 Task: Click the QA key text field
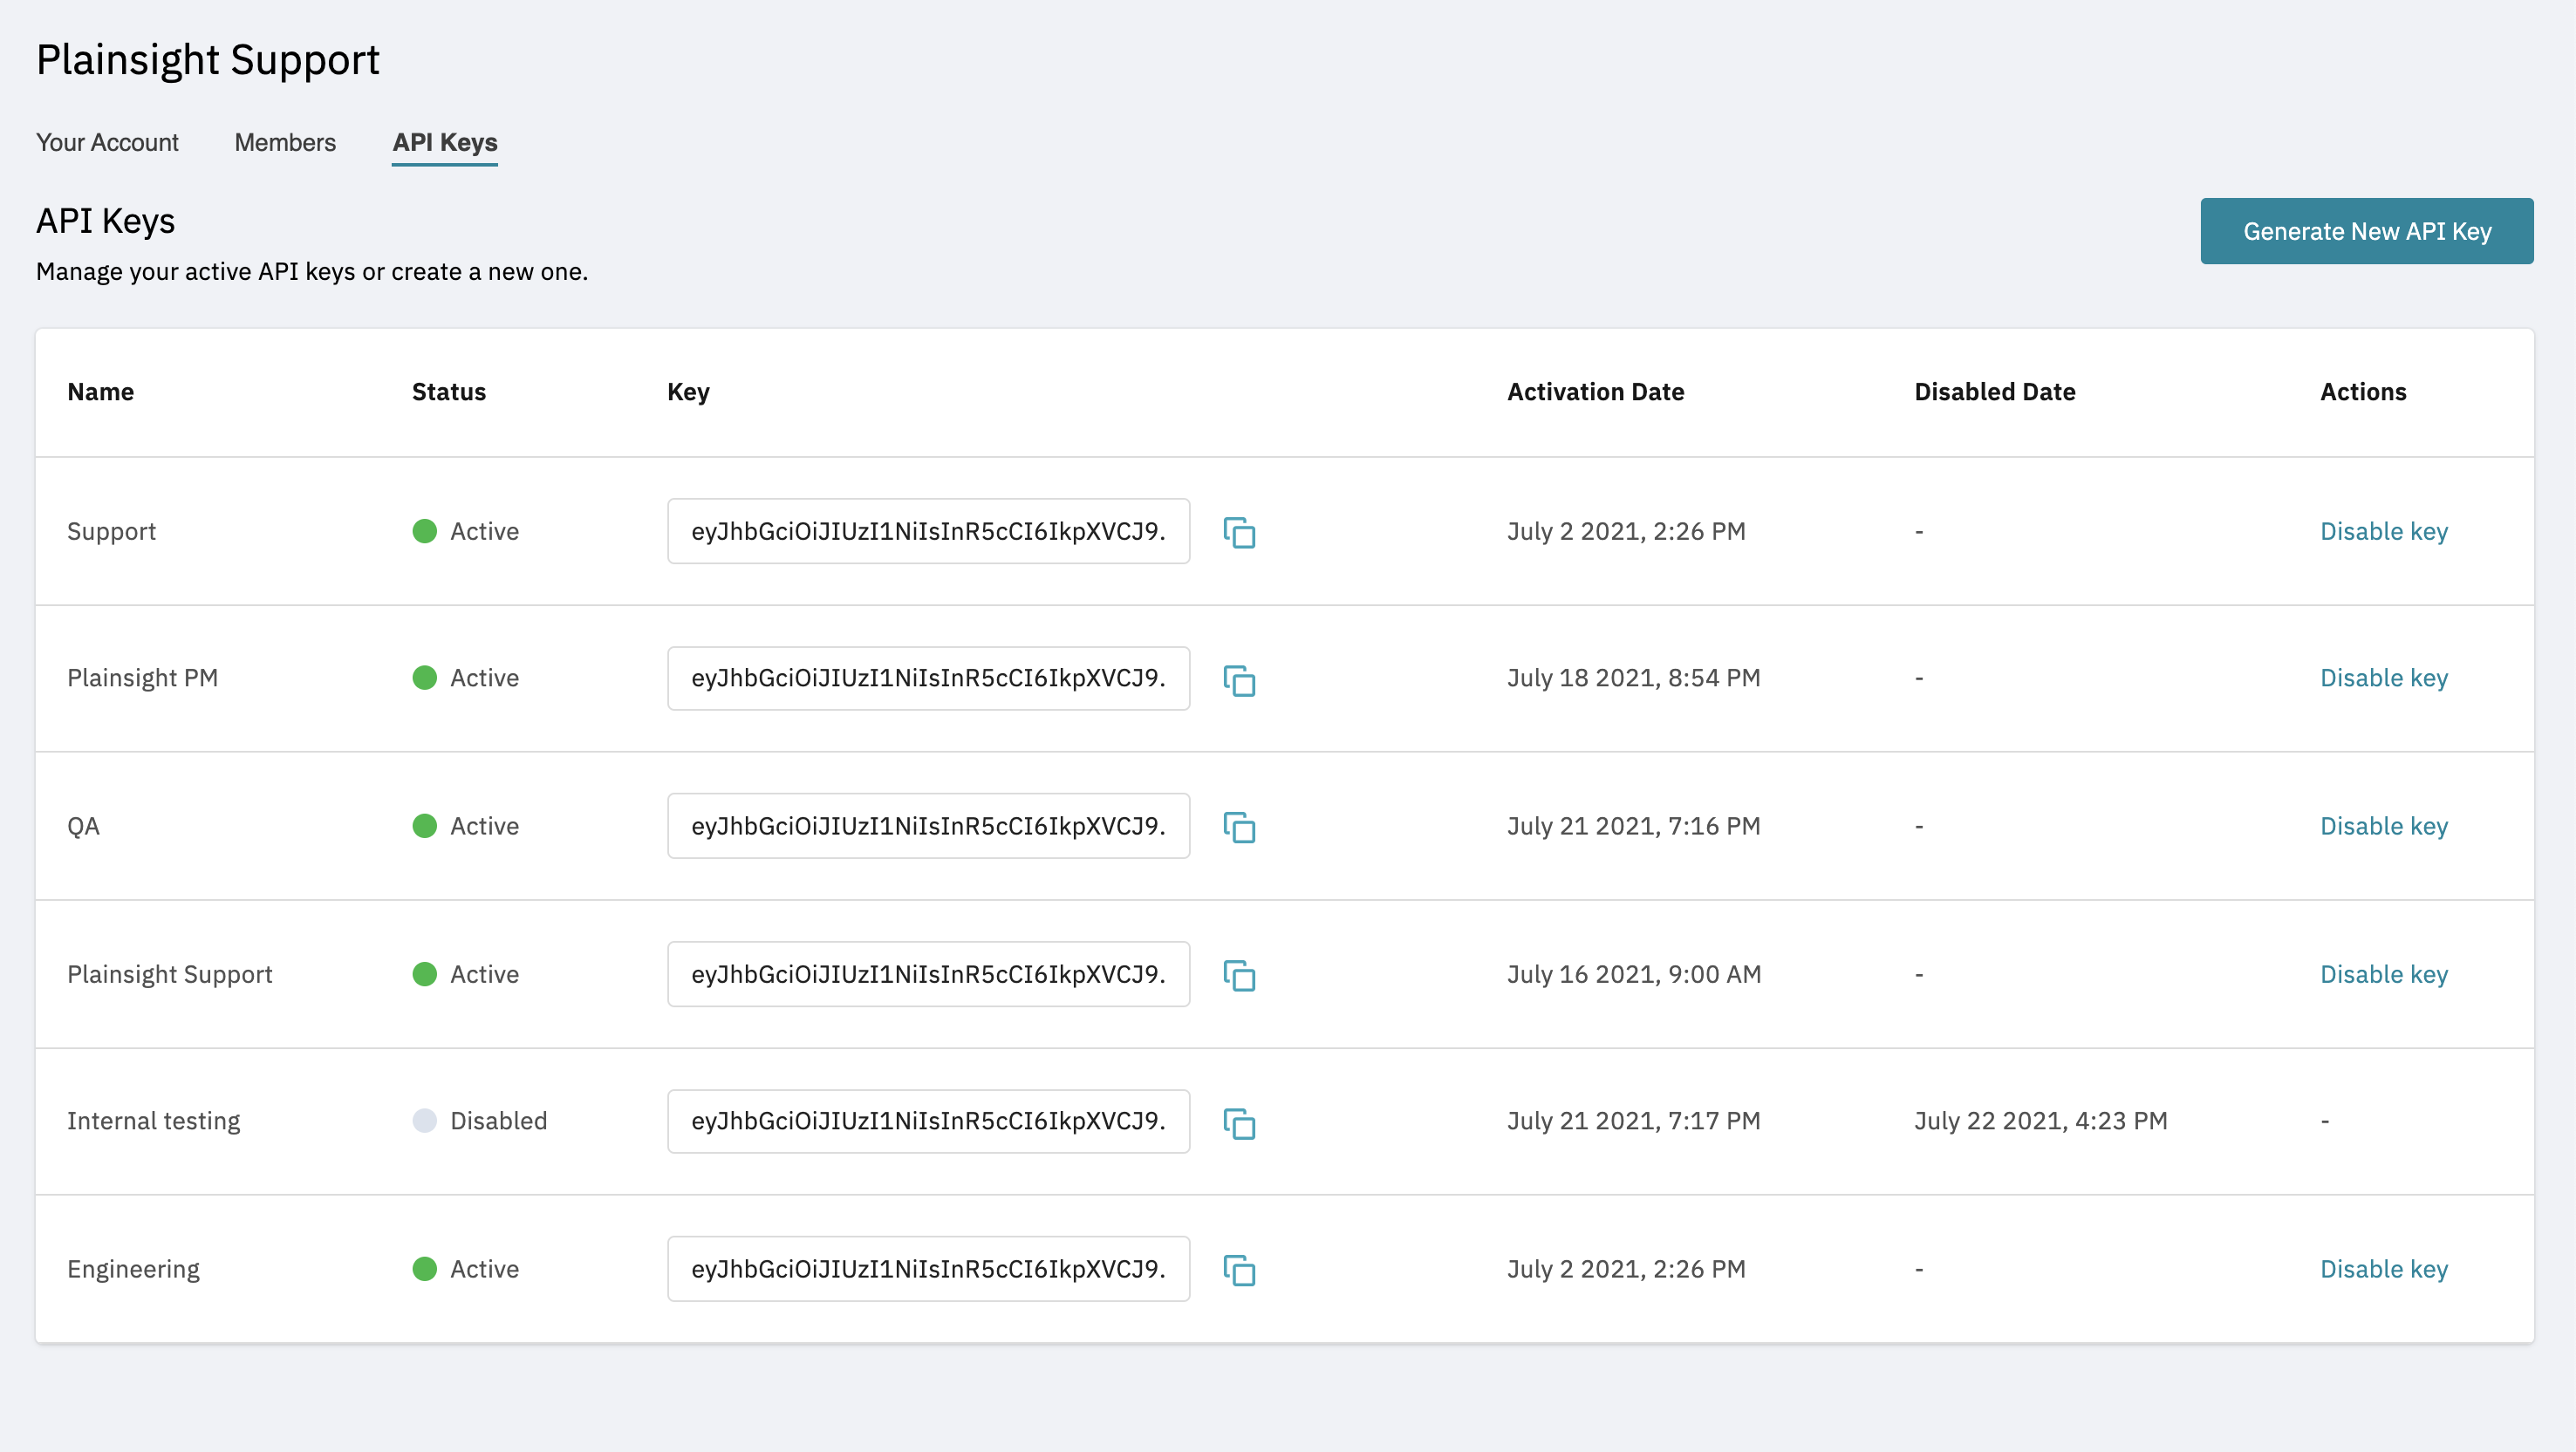point(929,826)
